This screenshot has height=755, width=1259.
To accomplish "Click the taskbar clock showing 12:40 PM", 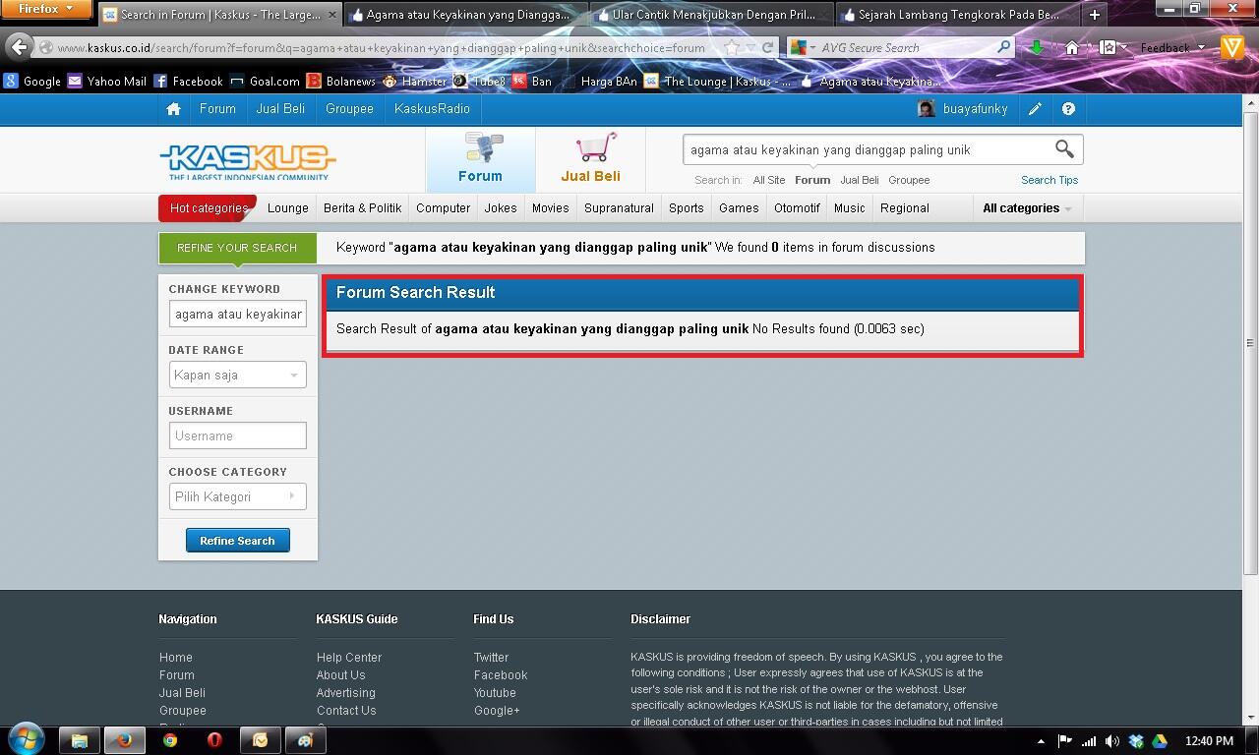I will pyautogui.click(x=1209, y=741).
